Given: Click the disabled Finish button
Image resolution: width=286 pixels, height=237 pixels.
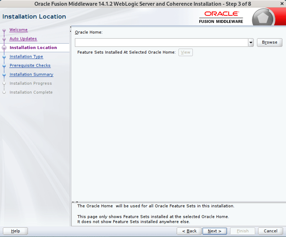Looking at the screenshot, I should [x=242, y=231].
